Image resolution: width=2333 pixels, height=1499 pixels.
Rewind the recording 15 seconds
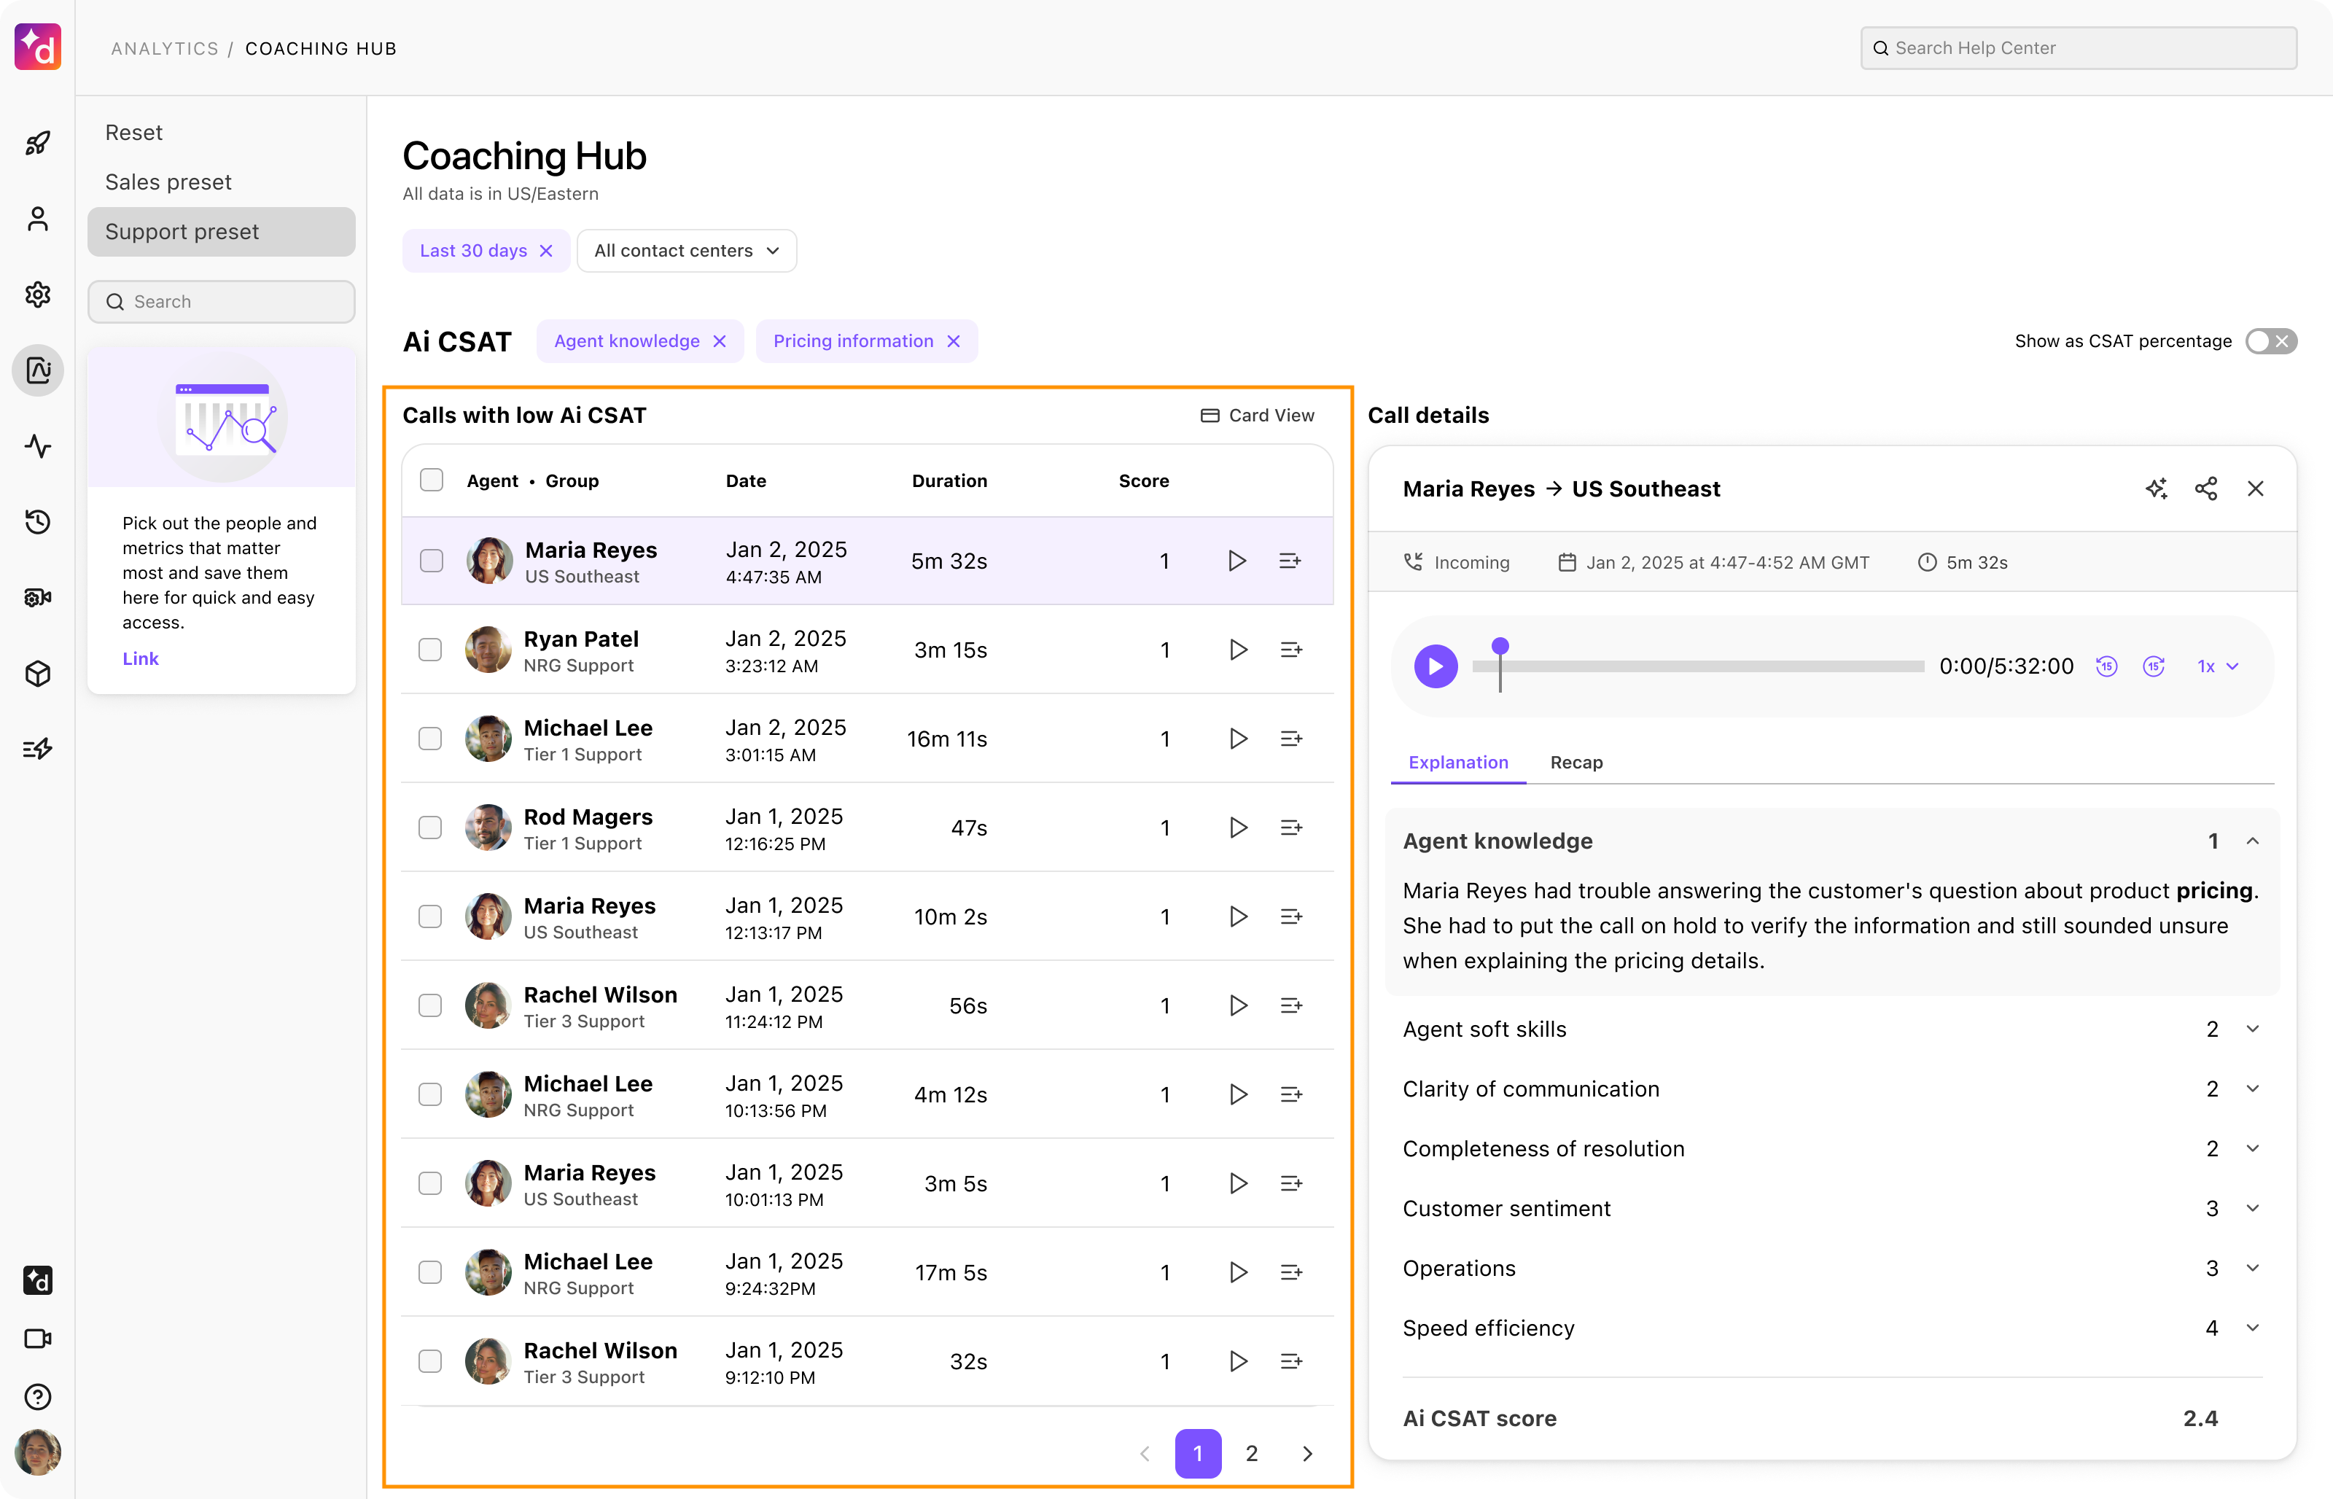tap(2106, 667)
